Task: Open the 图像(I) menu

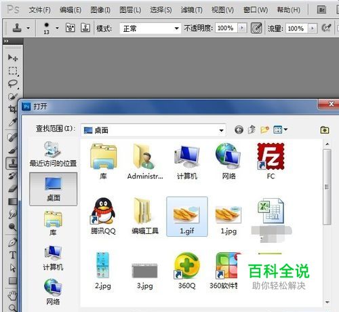Action: pyautogui.click(x=100, y=9)
